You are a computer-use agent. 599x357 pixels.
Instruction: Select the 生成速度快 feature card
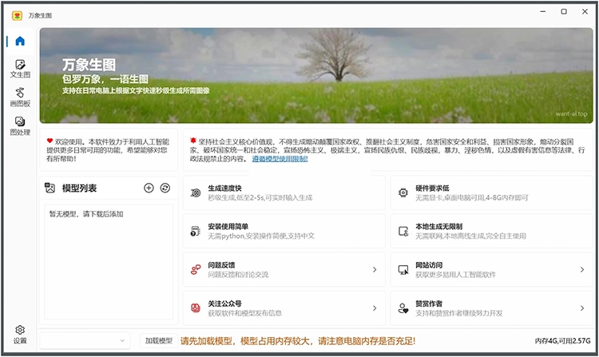click(x=284, y=192)
